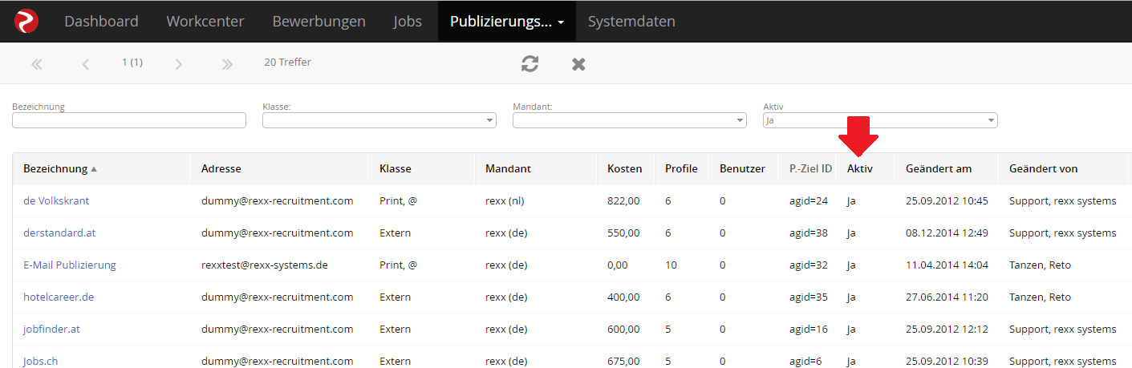Click Mandant cell rexx (nl)
This screenshot has height=368, width=1132.
505,200
